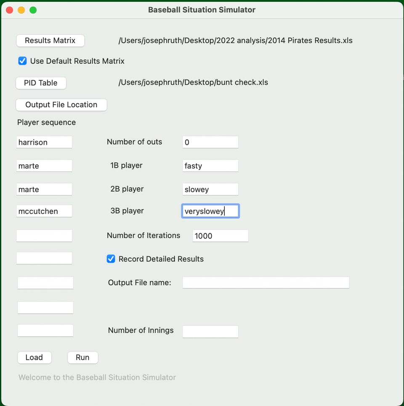The width and height of the screenshot is (404, 406).
Task: Uncheck Use Default Results Matrix checkbox
Action: (22, 61)
